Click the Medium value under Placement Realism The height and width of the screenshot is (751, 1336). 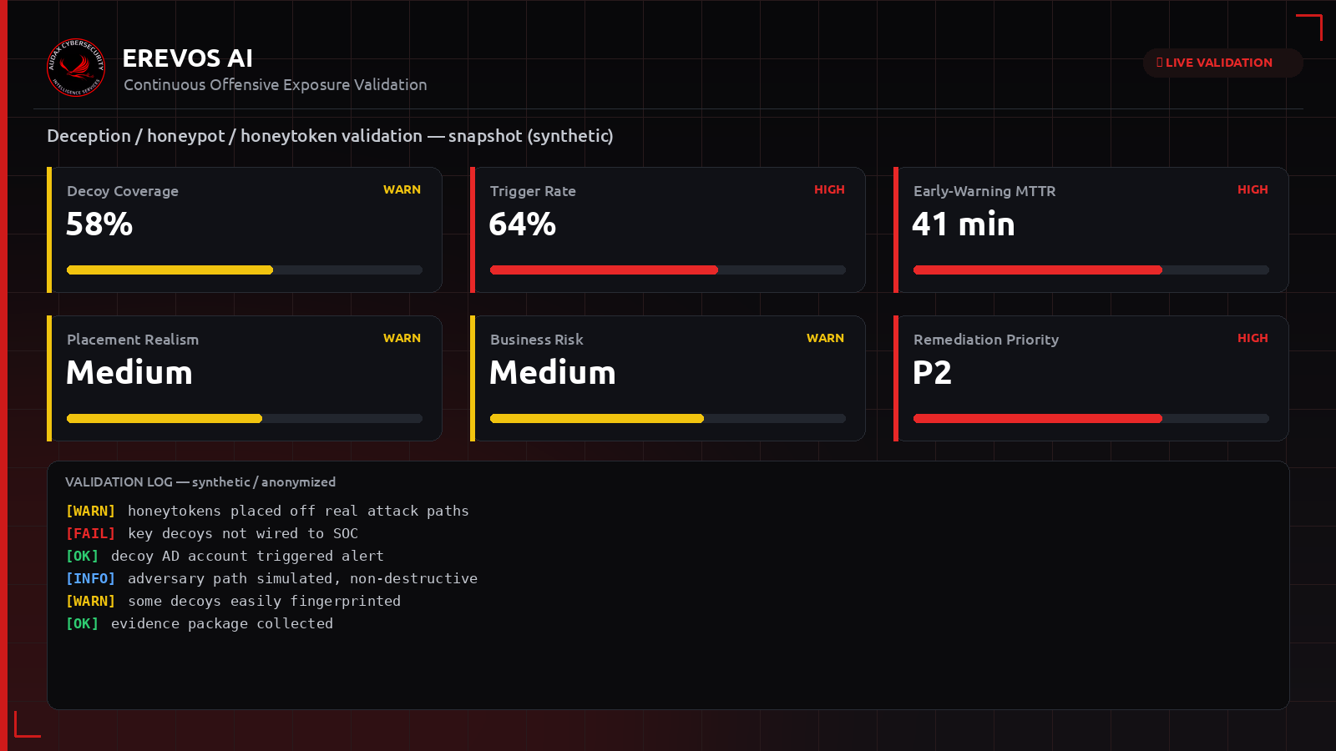pos(129,373)
